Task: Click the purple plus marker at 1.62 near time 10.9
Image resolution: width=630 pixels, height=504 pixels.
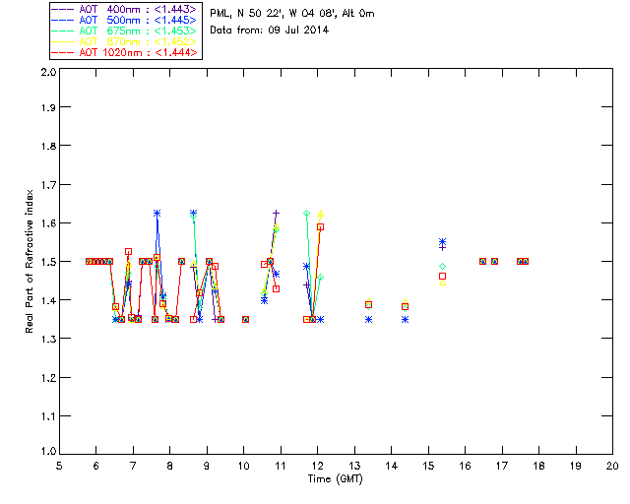Action: [276, 213]
